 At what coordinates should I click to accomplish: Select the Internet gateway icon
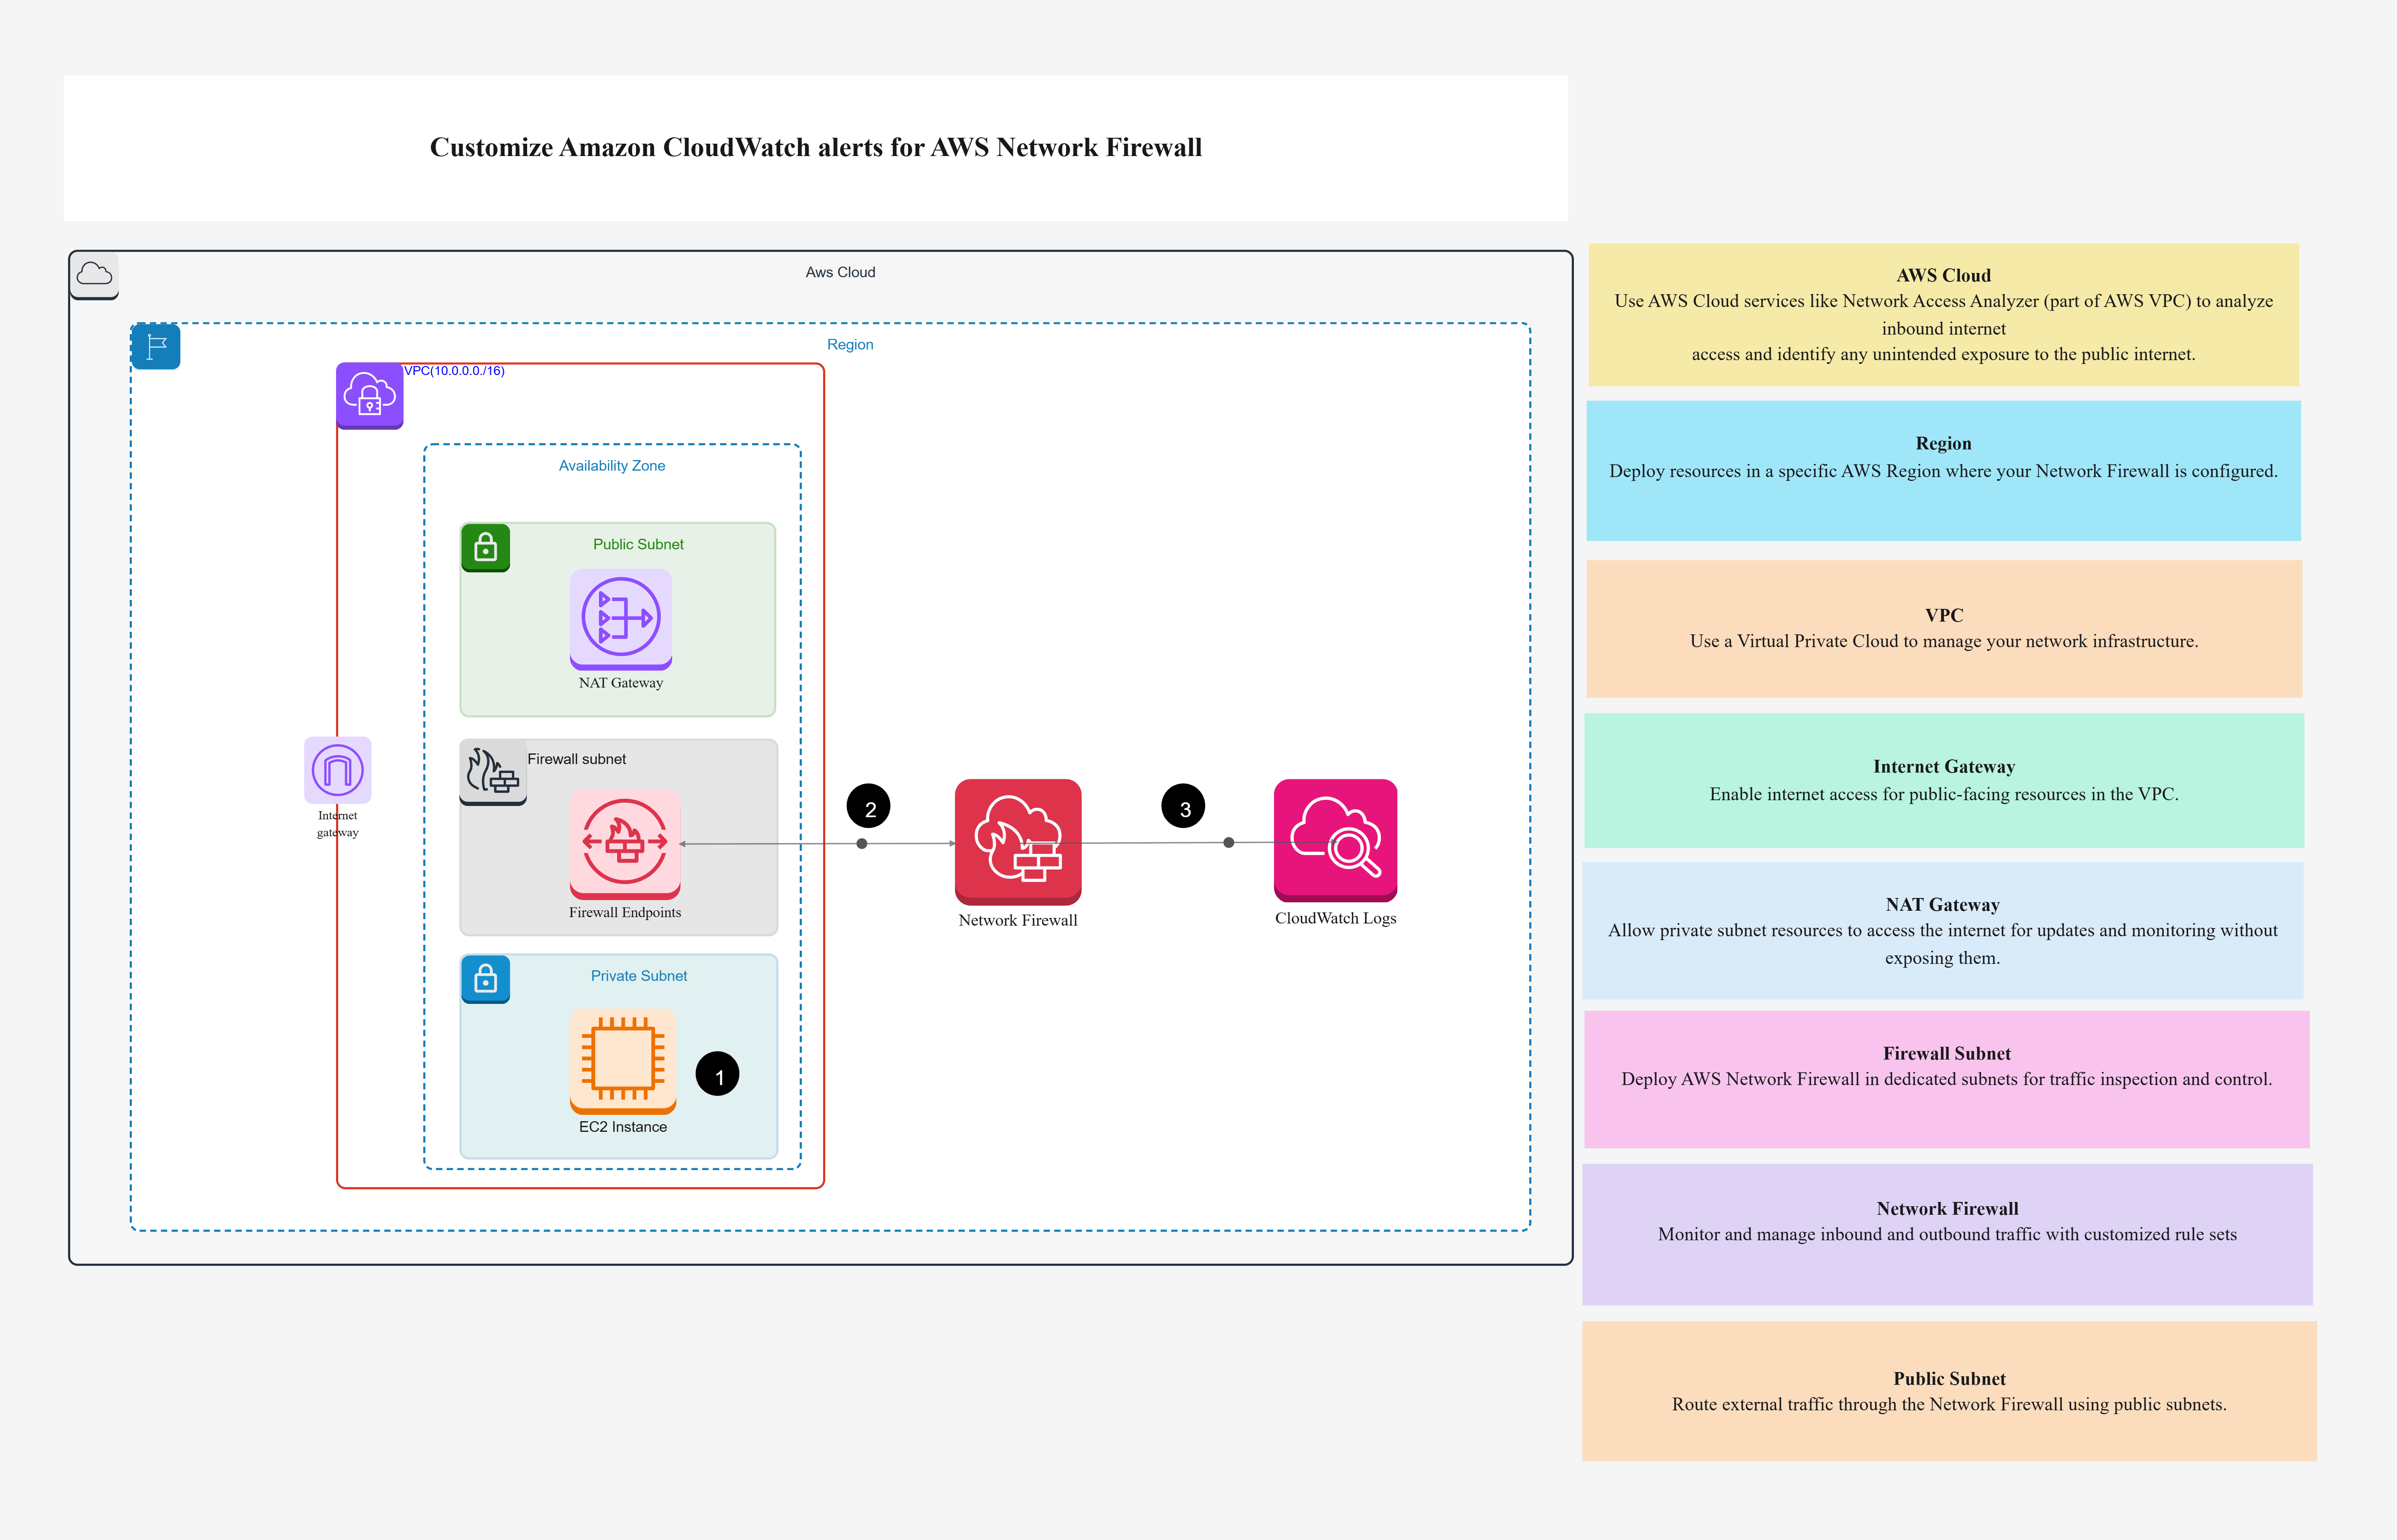337,770
